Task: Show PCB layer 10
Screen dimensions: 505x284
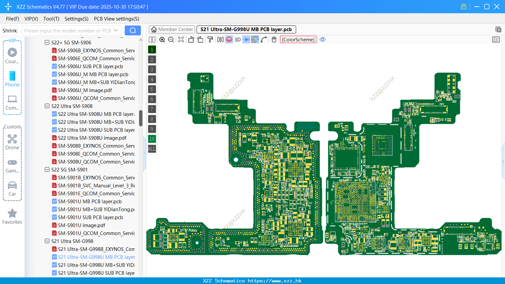Action: [152, 139]
